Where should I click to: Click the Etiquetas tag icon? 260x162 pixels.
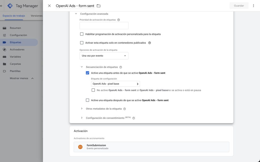click(x=5, y=42)
